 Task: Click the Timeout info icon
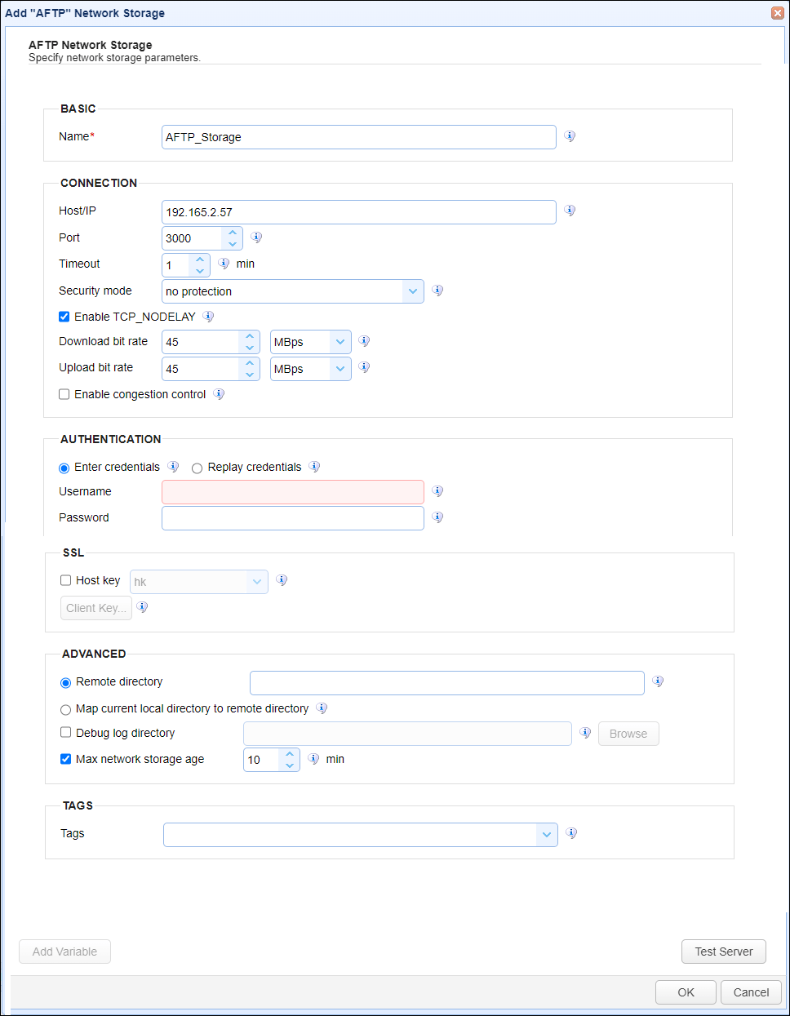tap(225, 264)
